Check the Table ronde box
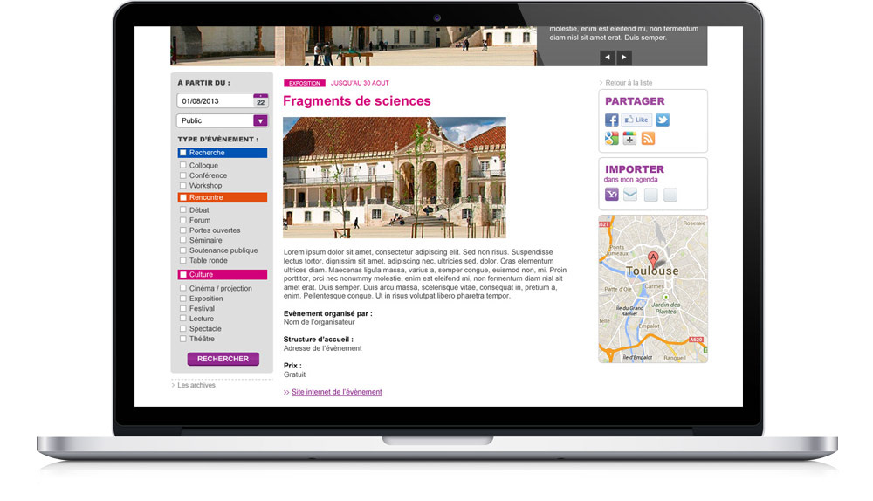Screen dimensions: 873x501 coord(182,260)
